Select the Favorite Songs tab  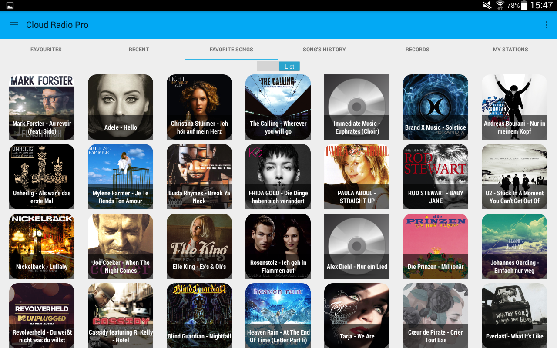(x=232, y=50)
